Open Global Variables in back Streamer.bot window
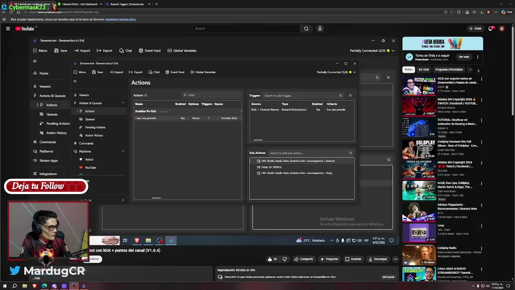The height and width of the screenshot is (290, 515). click(x=182, y=51)
